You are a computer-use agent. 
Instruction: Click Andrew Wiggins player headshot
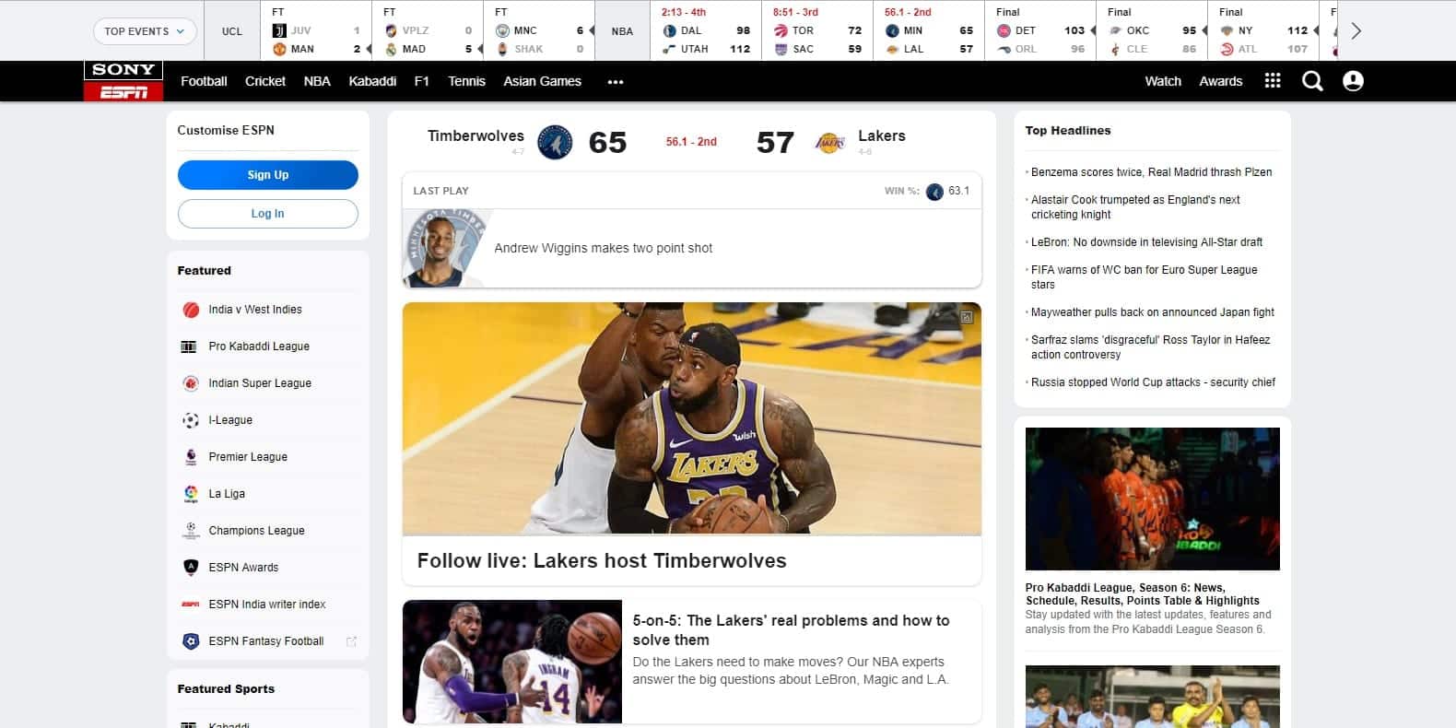pos(444,249)
